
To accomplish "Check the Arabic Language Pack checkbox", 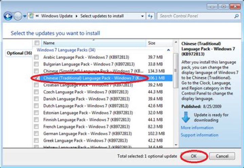I will coord(36,57).
